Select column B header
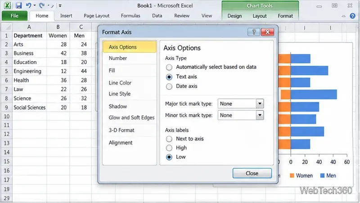 click(58, 27)
